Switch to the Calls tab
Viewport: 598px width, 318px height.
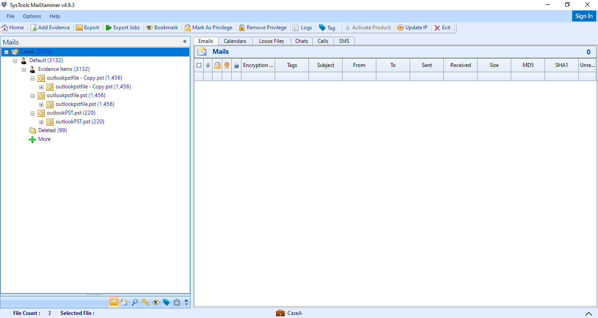coord(323,41)
